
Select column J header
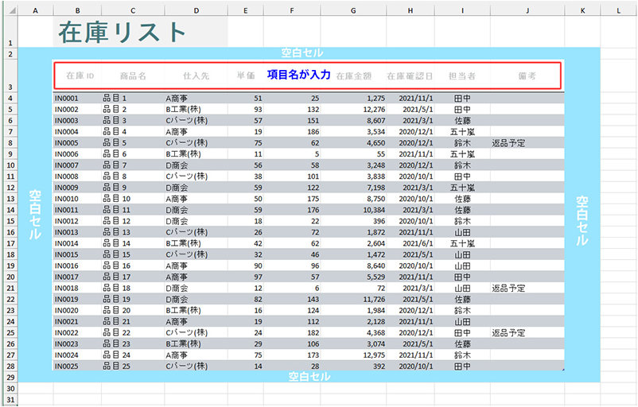[x=527, y=11]
